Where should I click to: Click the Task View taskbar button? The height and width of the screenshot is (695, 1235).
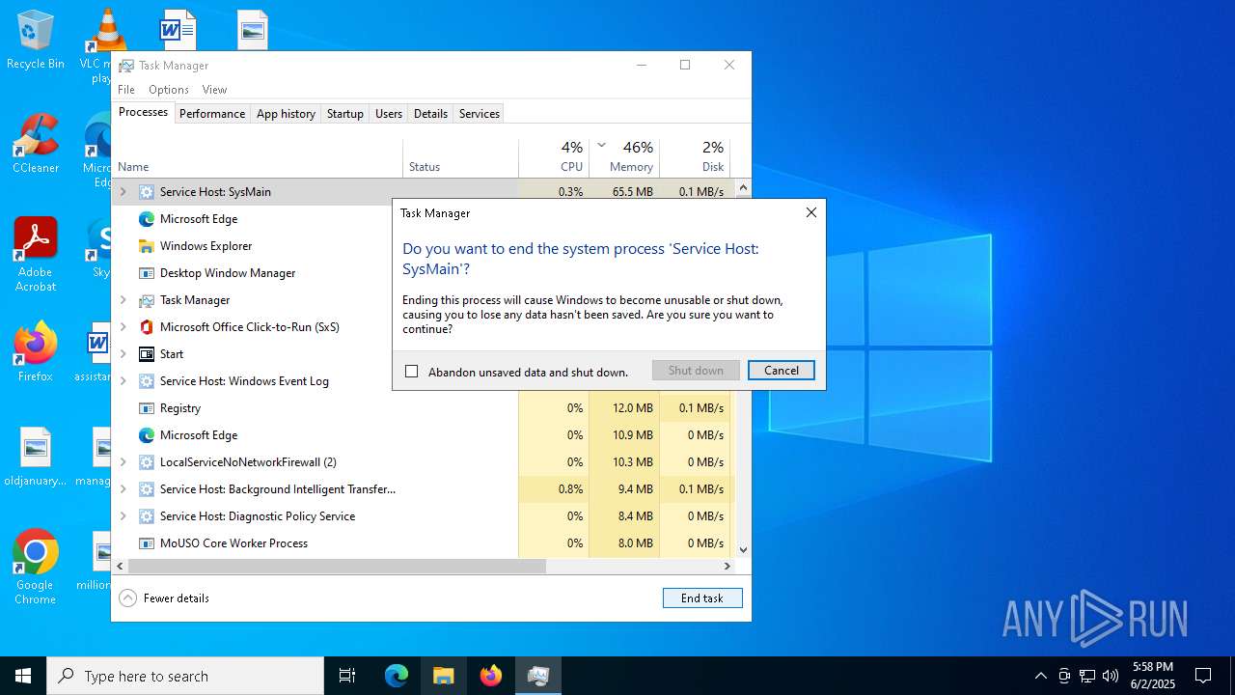coord(347,676)
